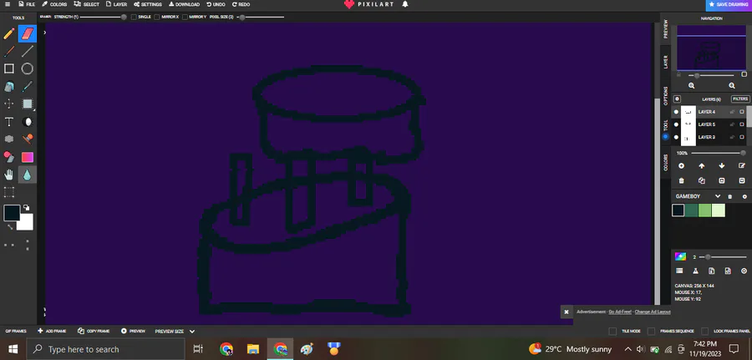Adjust the layer opacity 100% slider
Viewport: 752px width, 360px height.
coord(718,153)
